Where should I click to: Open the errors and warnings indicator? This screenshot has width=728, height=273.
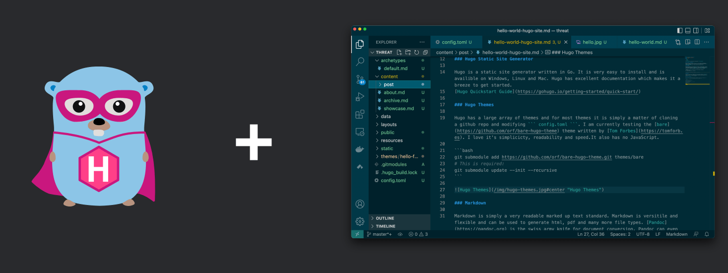click(418, 234)
